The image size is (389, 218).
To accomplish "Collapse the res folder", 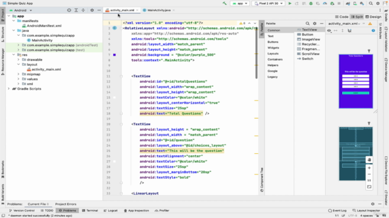I will coord(13,54).
